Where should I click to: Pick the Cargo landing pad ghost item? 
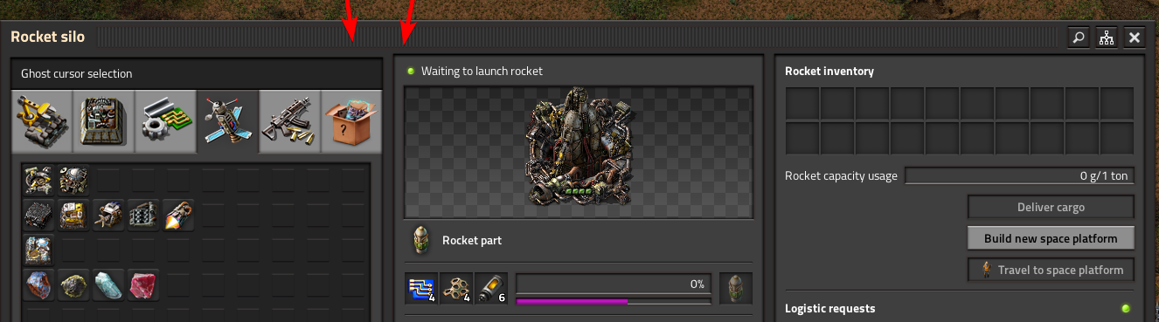(73, 181)
